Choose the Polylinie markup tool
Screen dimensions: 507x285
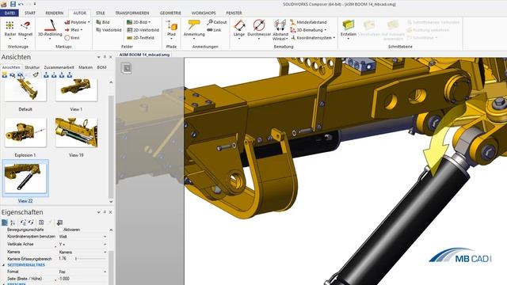77,22
